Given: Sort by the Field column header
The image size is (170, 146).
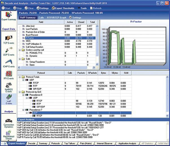Looking at the screenshot, I should coord(41,22).
